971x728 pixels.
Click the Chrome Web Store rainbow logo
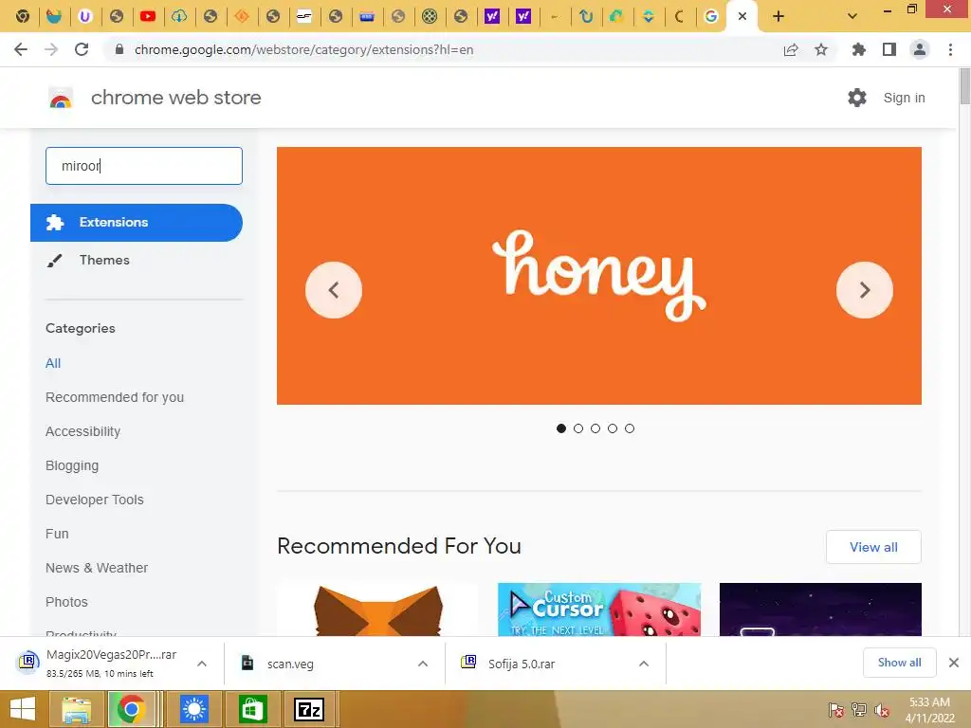coord(61,99)
